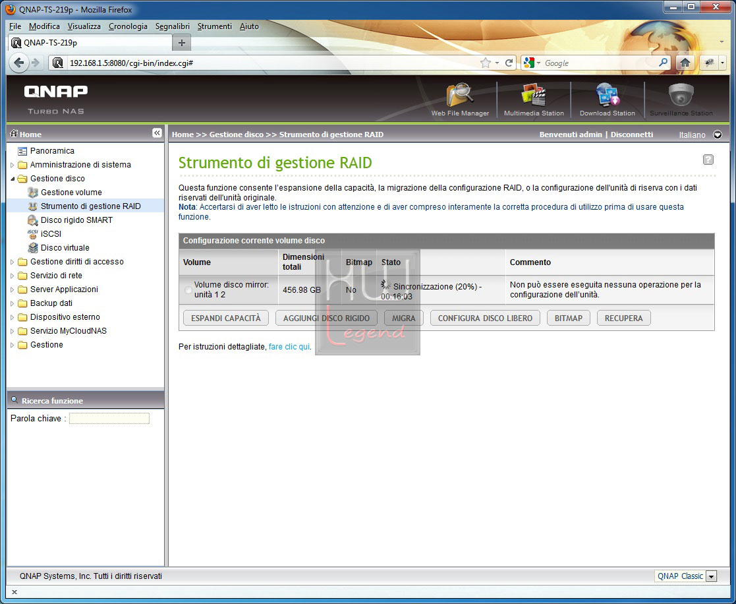Click the MIGRA button
The image size is (736, 604).
click(404, 318)
